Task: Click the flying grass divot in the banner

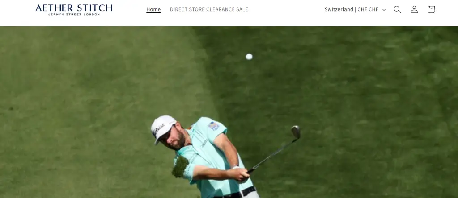Action: pyautogui.click(x=180, y=167)
